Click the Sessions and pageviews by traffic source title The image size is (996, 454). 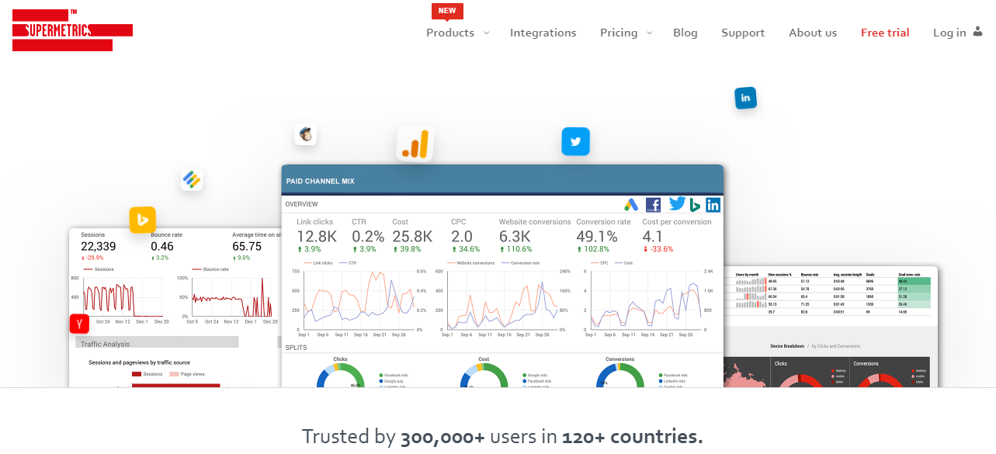(139, 362)
